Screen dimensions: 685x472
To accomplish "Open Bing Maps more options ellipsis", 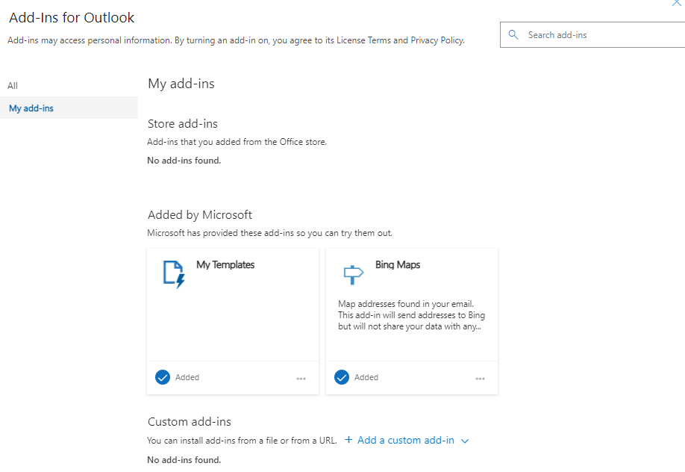I will click(x=480, y=379).
